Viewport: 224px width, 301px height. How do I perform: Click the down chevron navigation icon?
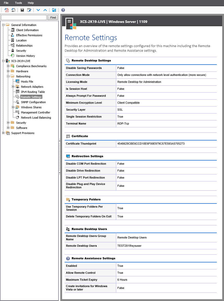click(38, 10)
